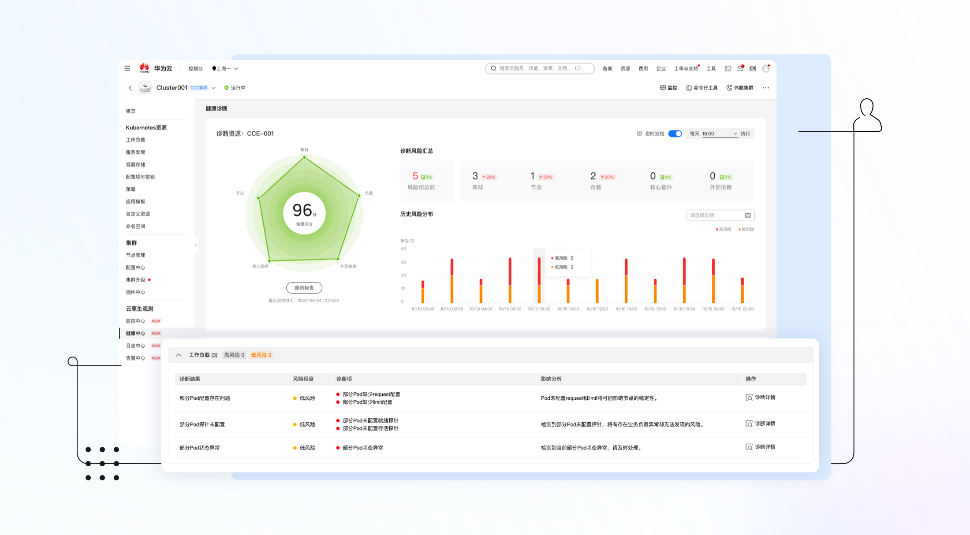Click the back arrow beside Cluster001
The image size is (970, 535).
[x=130, y=88]
